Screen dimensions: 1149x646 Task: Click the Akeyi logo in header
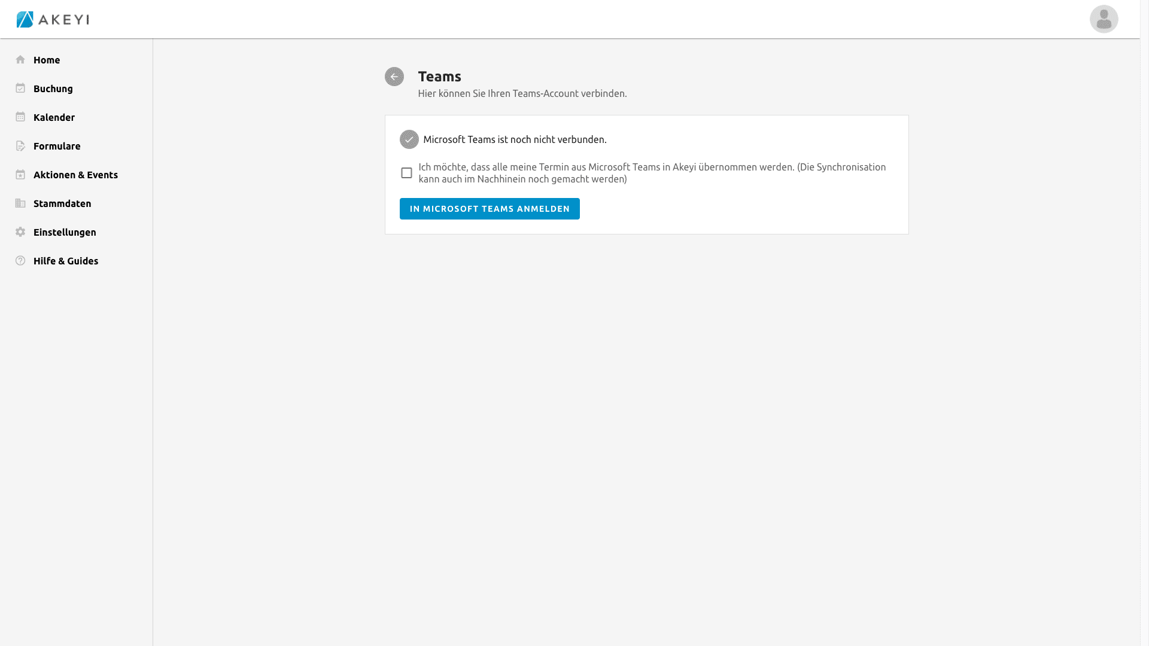pos(53,19)
